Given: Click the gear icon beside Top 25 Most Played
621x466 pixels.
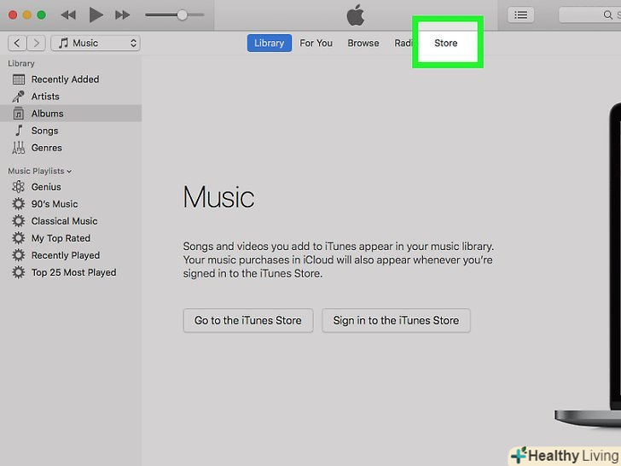Looking at the screenshot, I should (x=18, y=271).
